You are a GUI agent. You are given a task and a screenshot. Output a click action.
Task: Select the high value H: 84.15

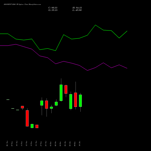[77, 8]
